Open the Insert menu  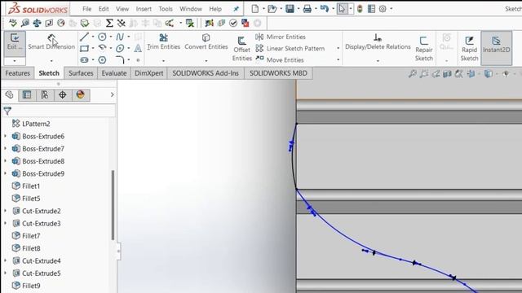[x=144, y=9]
